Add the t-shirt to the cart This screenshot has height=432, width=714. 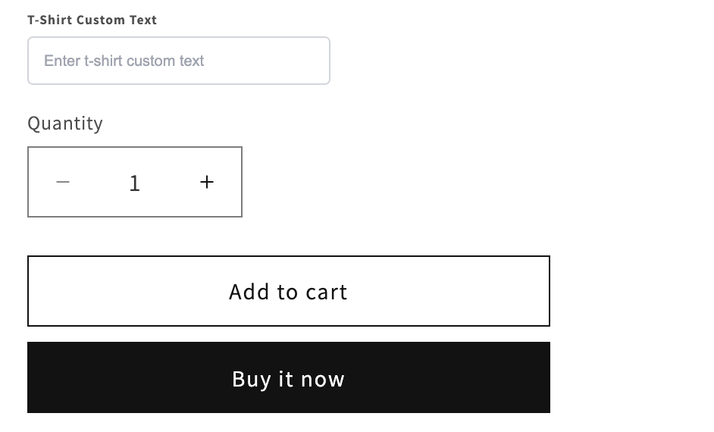[x=288, y=291]
